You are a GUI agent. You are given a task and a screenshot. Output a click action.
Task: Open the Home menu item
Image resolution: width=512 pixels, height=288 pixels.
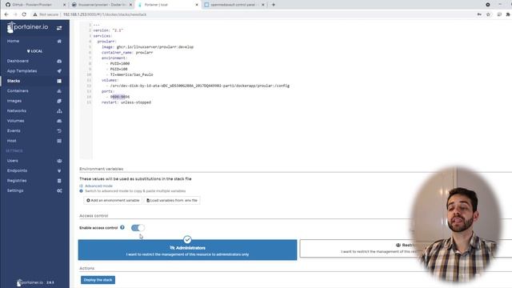pyautogui.click(x=13, y=41)
